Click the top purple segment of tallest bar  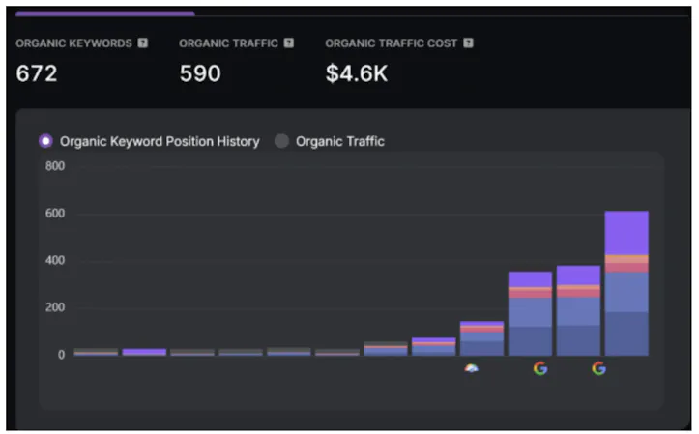626,232
